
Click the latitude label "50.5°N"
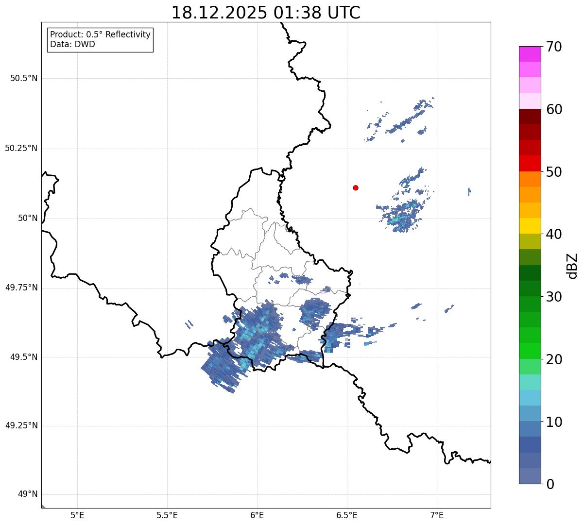[x=24, y=78]
